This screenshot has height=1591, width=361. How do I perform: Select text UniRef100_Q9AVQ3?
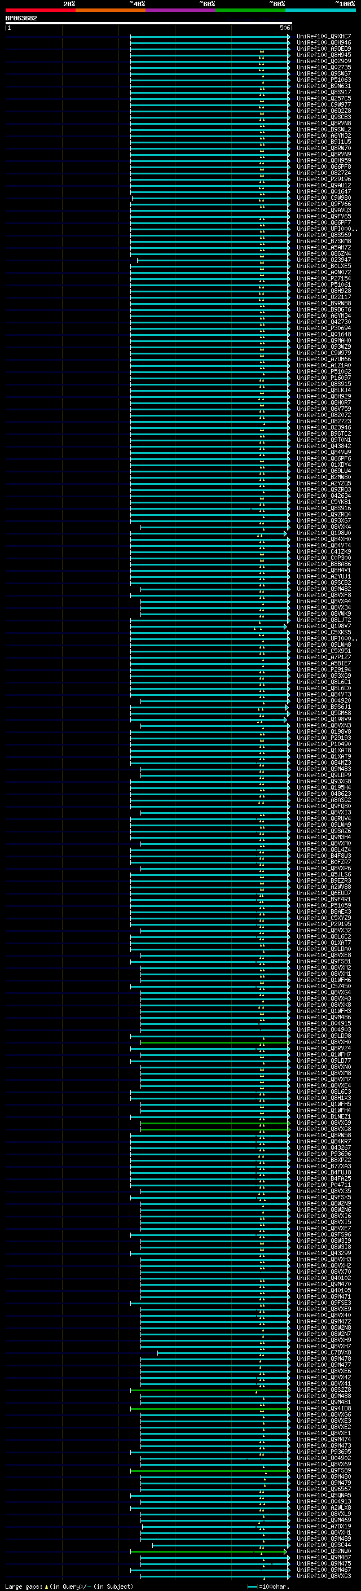click(324, 210)
